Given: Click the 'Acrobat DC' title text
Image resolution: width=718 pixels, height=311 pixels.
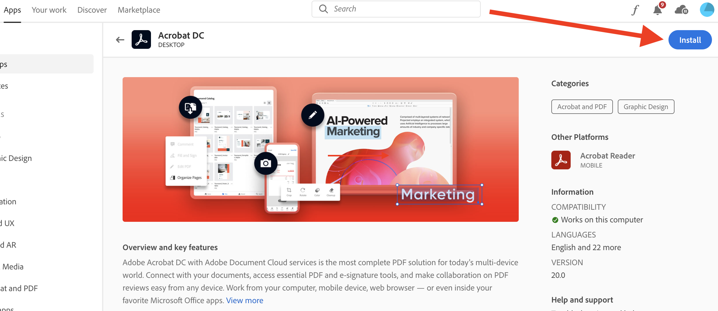Looking at the screenshot, I should tap(181, 36).
